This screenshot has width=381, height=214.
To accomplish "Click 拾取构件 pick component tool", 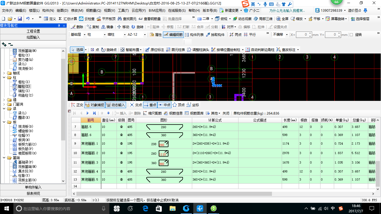I will coord(215,35).
